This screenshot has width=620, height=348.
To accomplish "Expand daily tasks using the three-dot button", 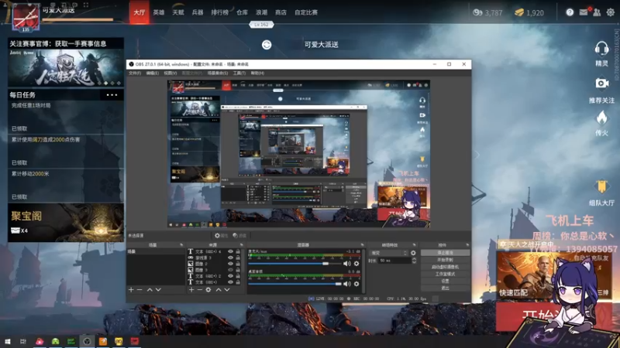I will pos(112,95).
